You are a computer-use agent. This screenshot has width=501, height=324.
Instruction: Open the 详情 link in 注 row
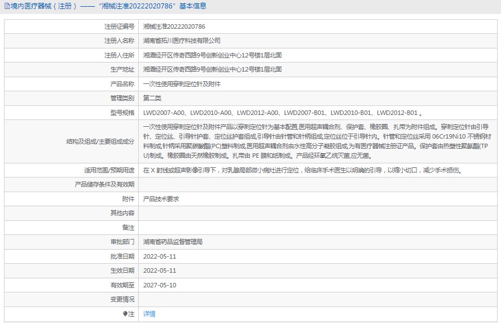[149, 314]
